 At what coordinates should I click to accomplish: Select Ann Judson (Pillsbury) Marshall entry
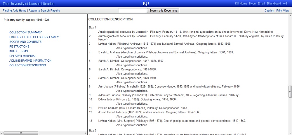pyautogui.click(x=169, y=87)
